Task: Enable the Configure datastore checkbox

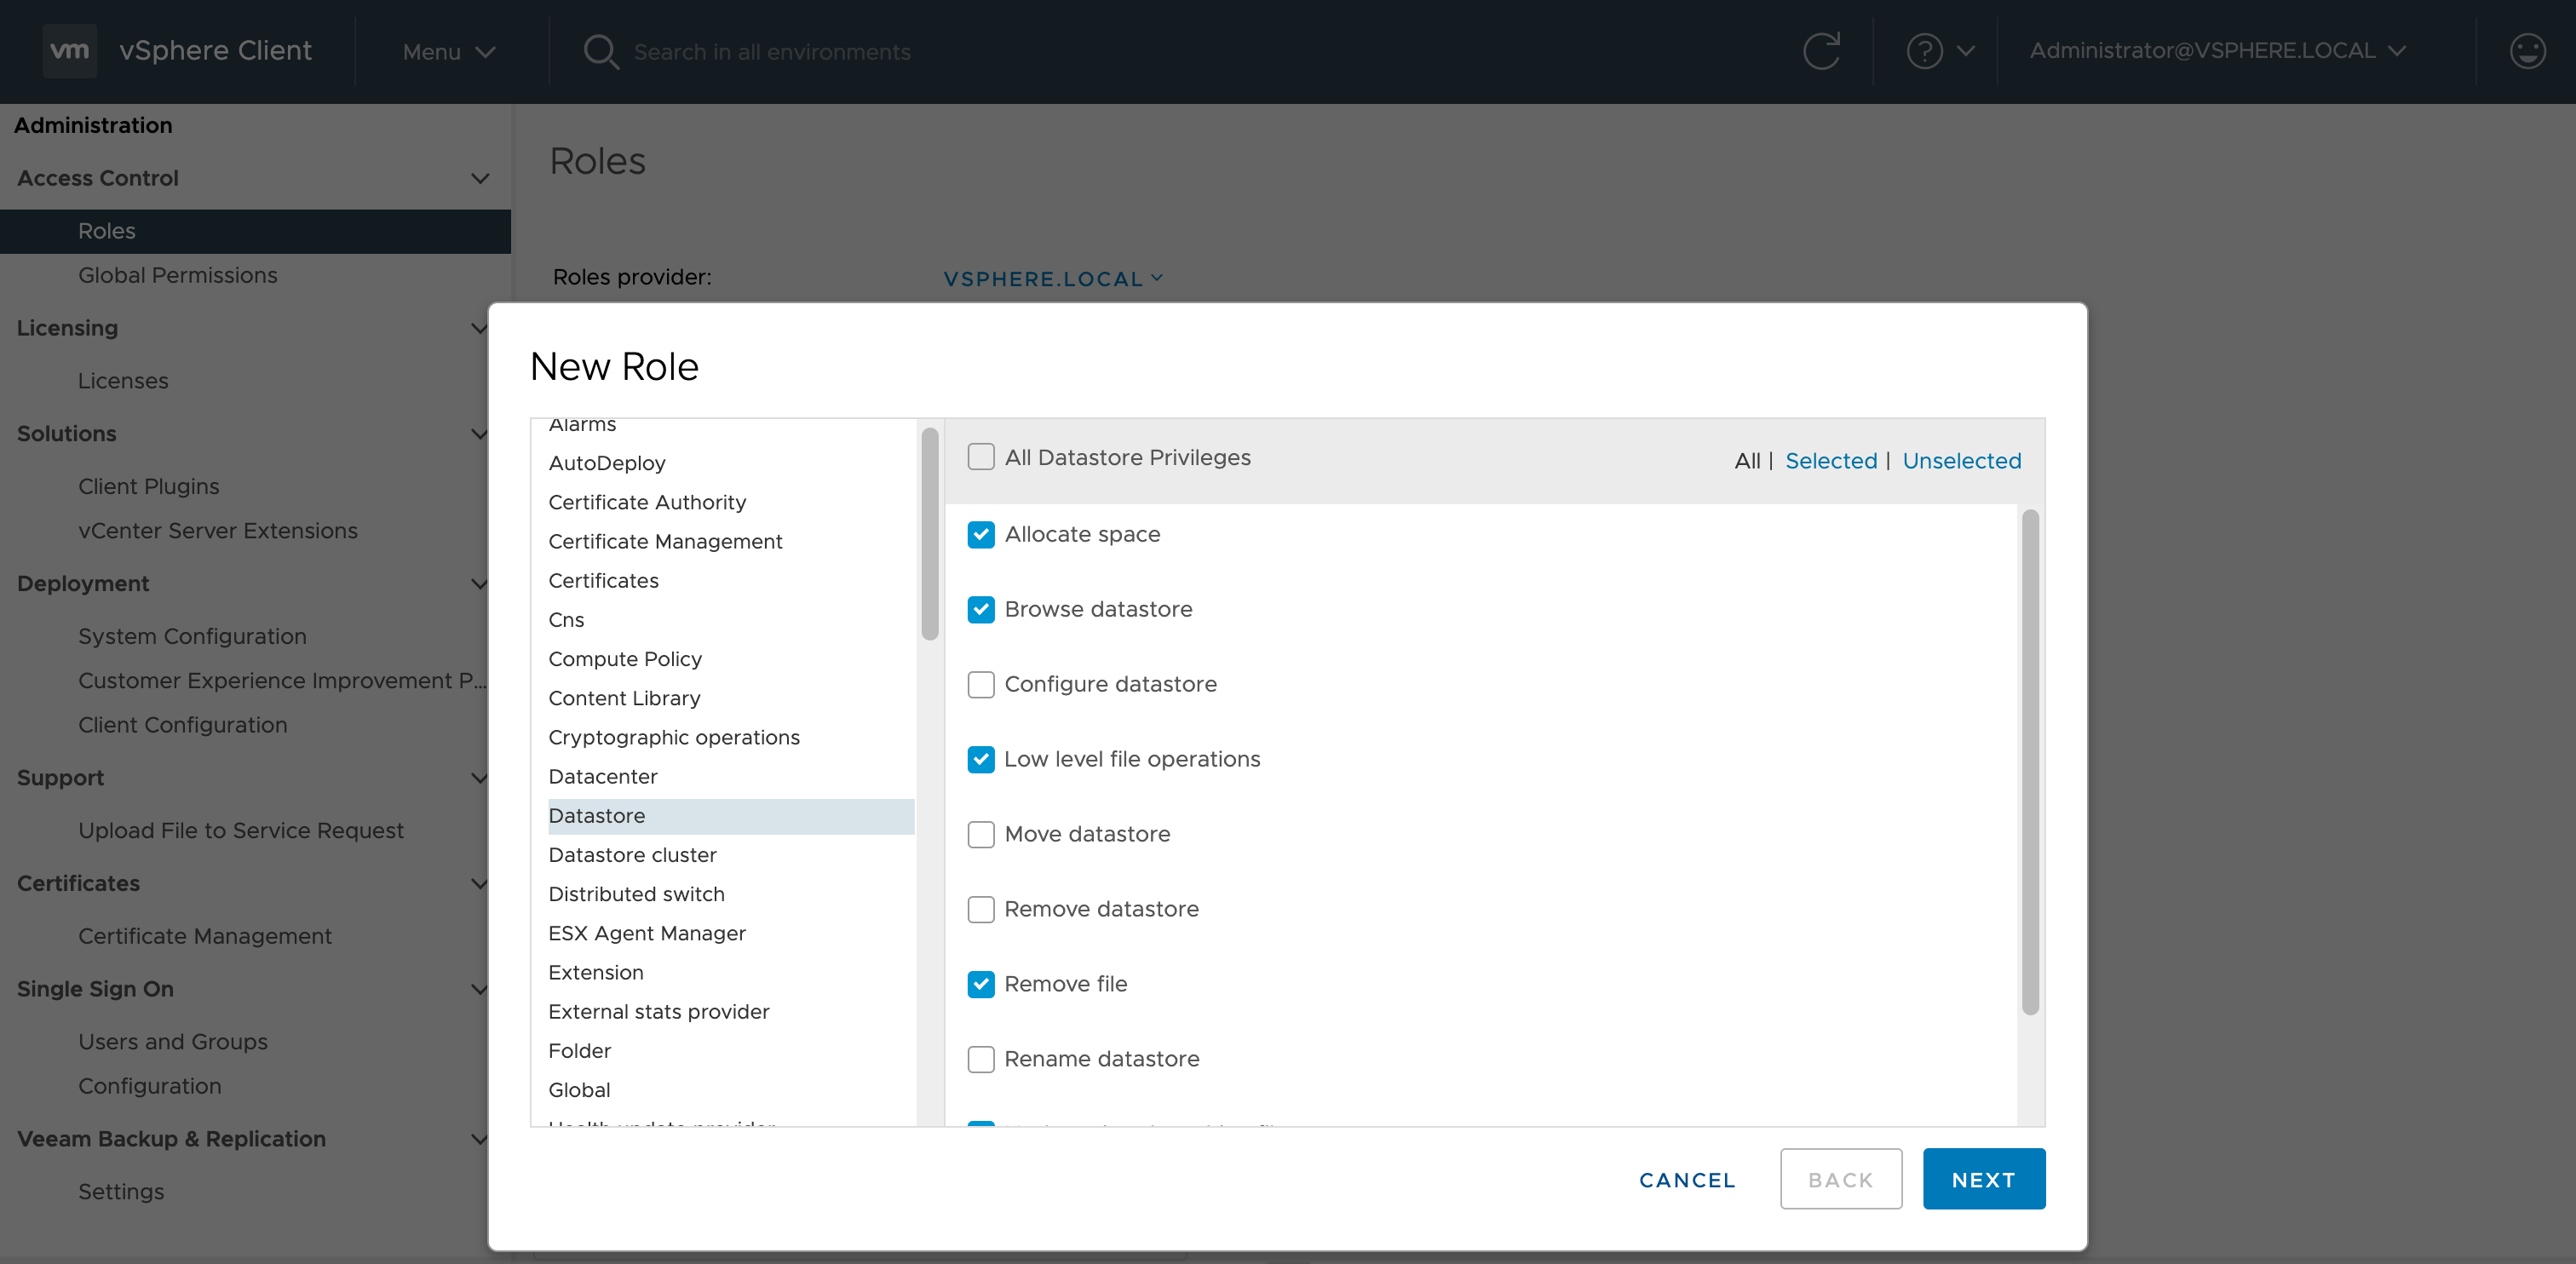Action: 981,685
